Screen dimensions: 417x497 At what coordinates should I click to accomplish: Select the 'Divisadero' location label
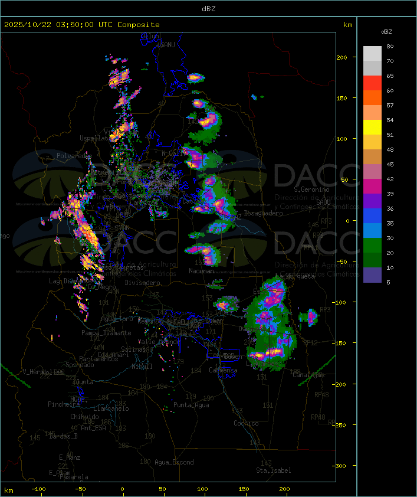click(142, 282)
